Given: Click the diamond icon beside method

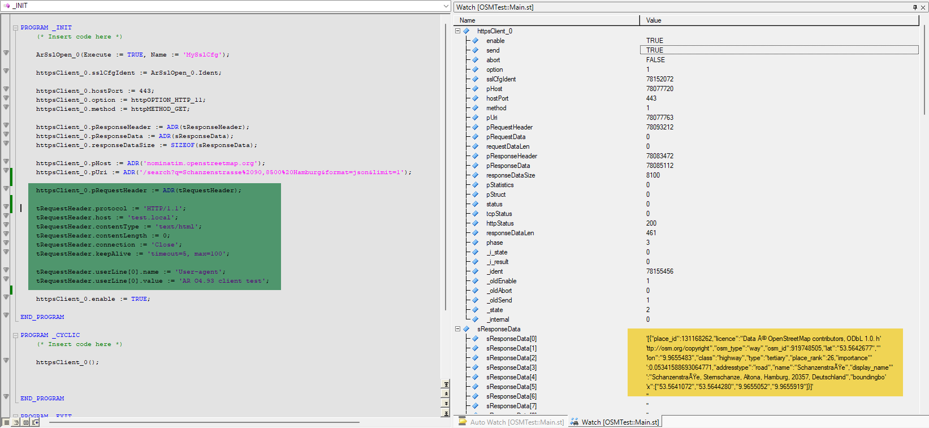Looking at the screenshot, I should tap(476, 108).
